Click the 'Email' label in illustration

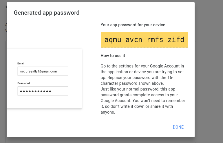click(x=21, y=63)
